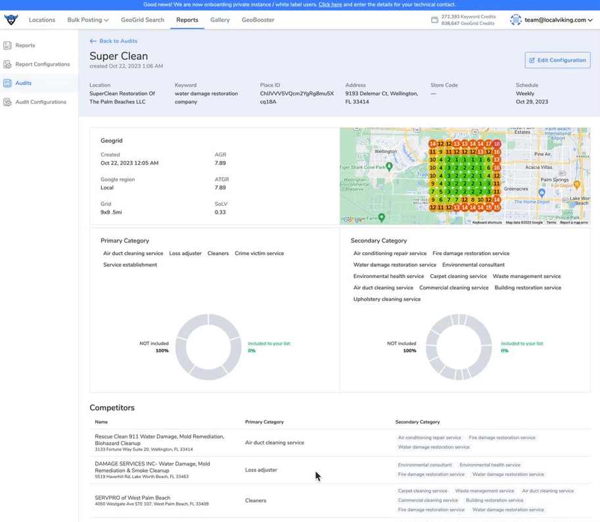Click Report a map error
This screenshot has height=522, width=600.
[574, 222]
